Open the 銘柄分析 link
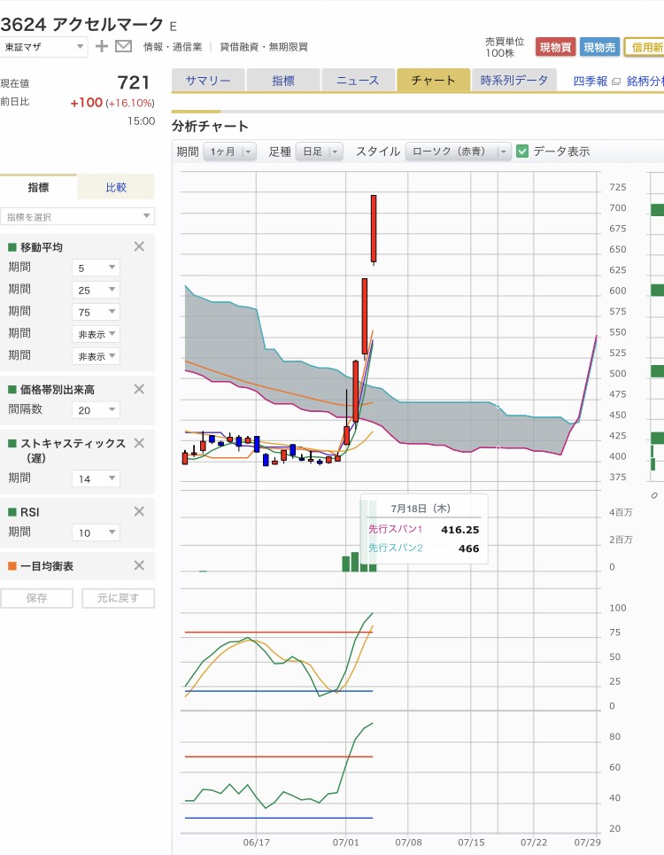This screenshot has height=855, width=664. 645,82
